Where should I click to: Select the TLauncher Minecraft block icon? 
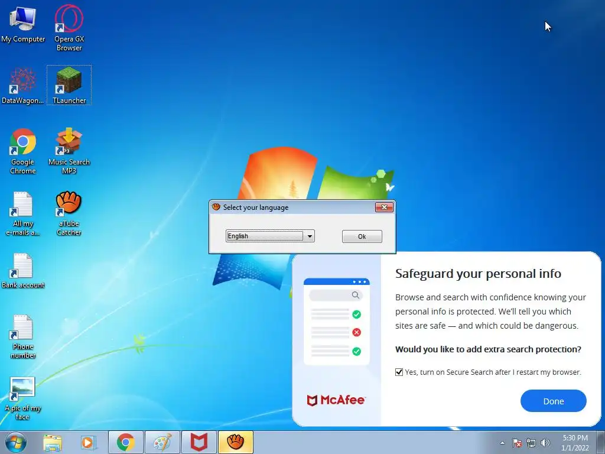(69, 85)
